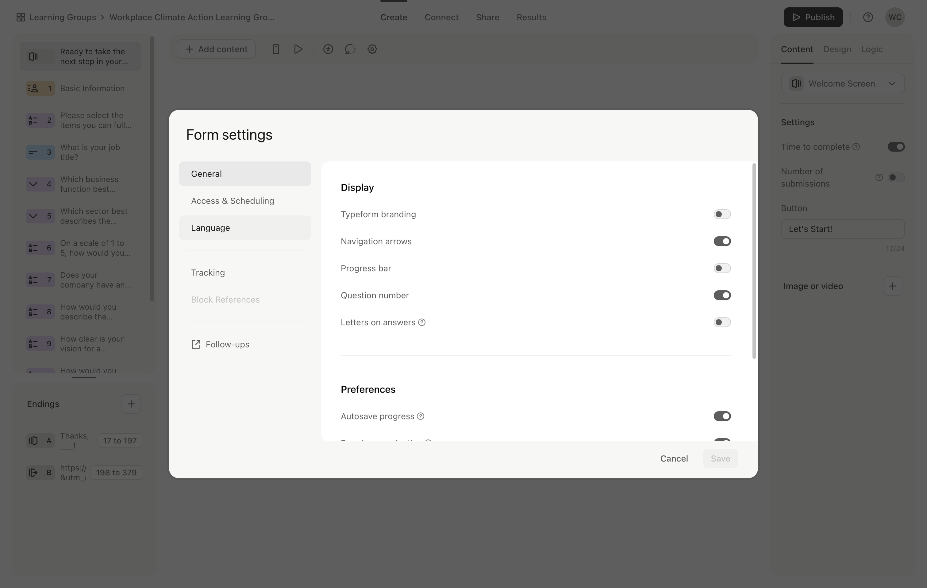Disable Navigation arrows toggle
Screen dimensions: 927x588
(722, 241)
